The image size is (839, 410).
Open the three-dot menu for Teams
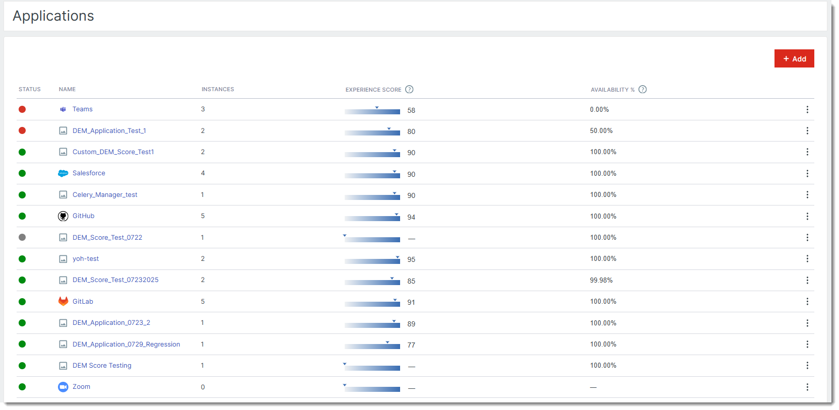tap(807, 109)
